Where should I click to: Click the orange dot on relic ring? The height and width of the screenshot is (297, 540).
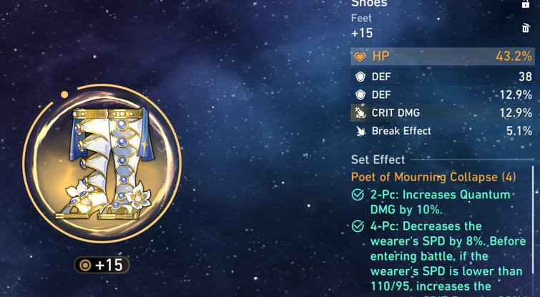pos(64,94)
